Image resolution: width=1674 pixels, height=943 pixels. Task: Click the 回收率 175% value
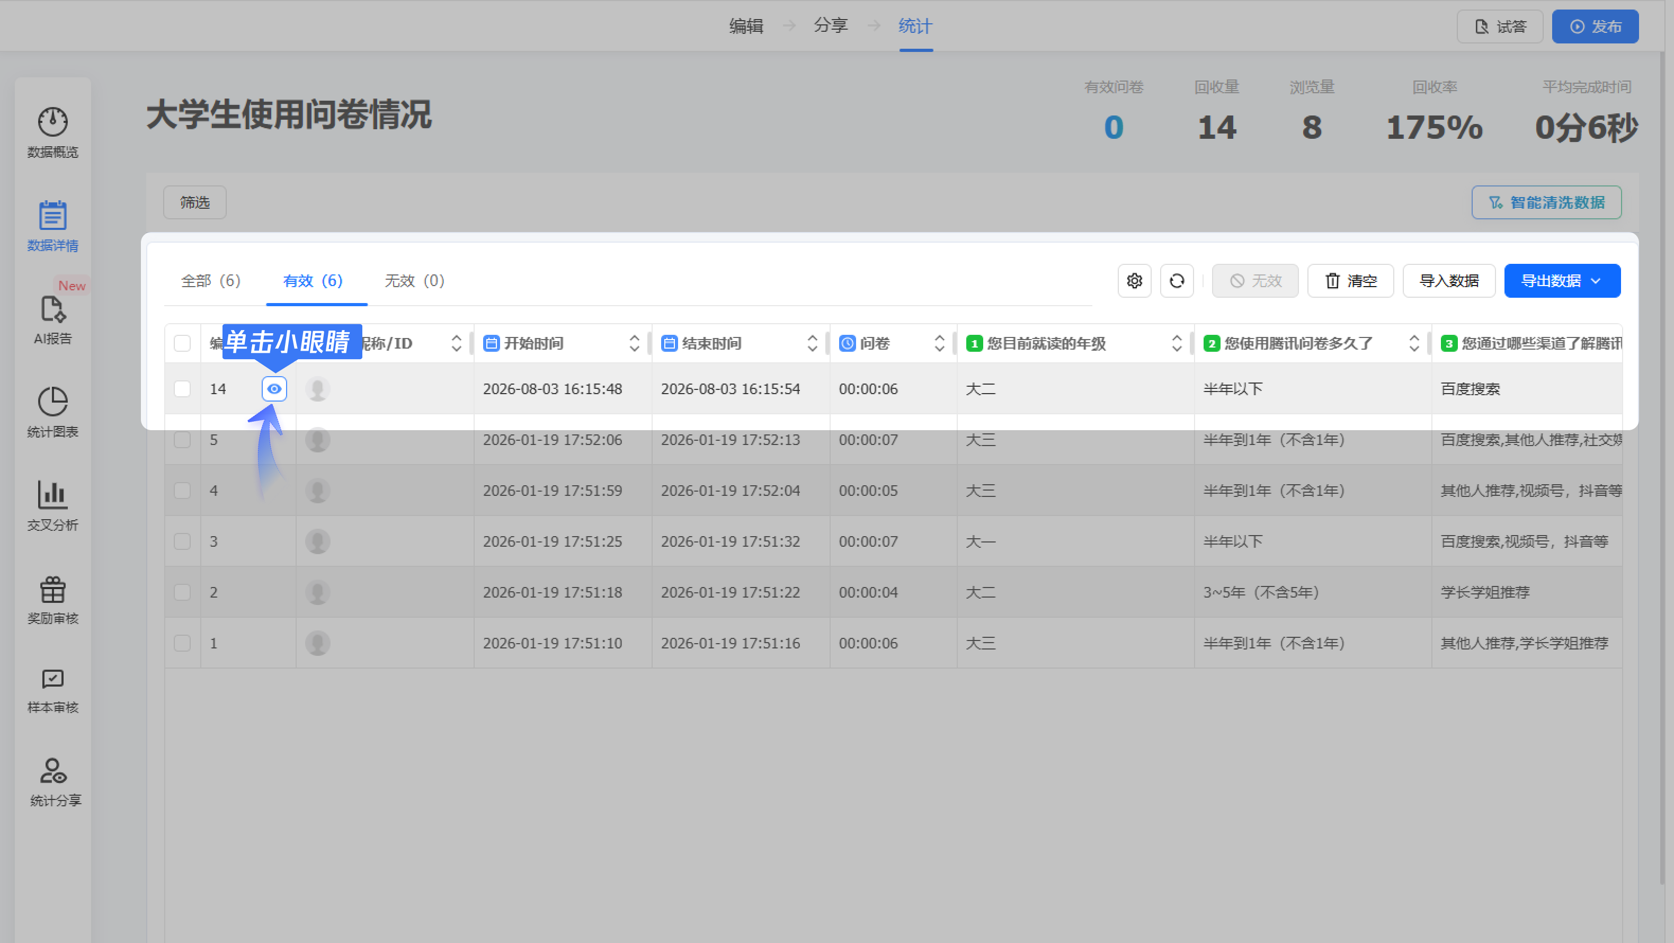[x=1434, y=127]
